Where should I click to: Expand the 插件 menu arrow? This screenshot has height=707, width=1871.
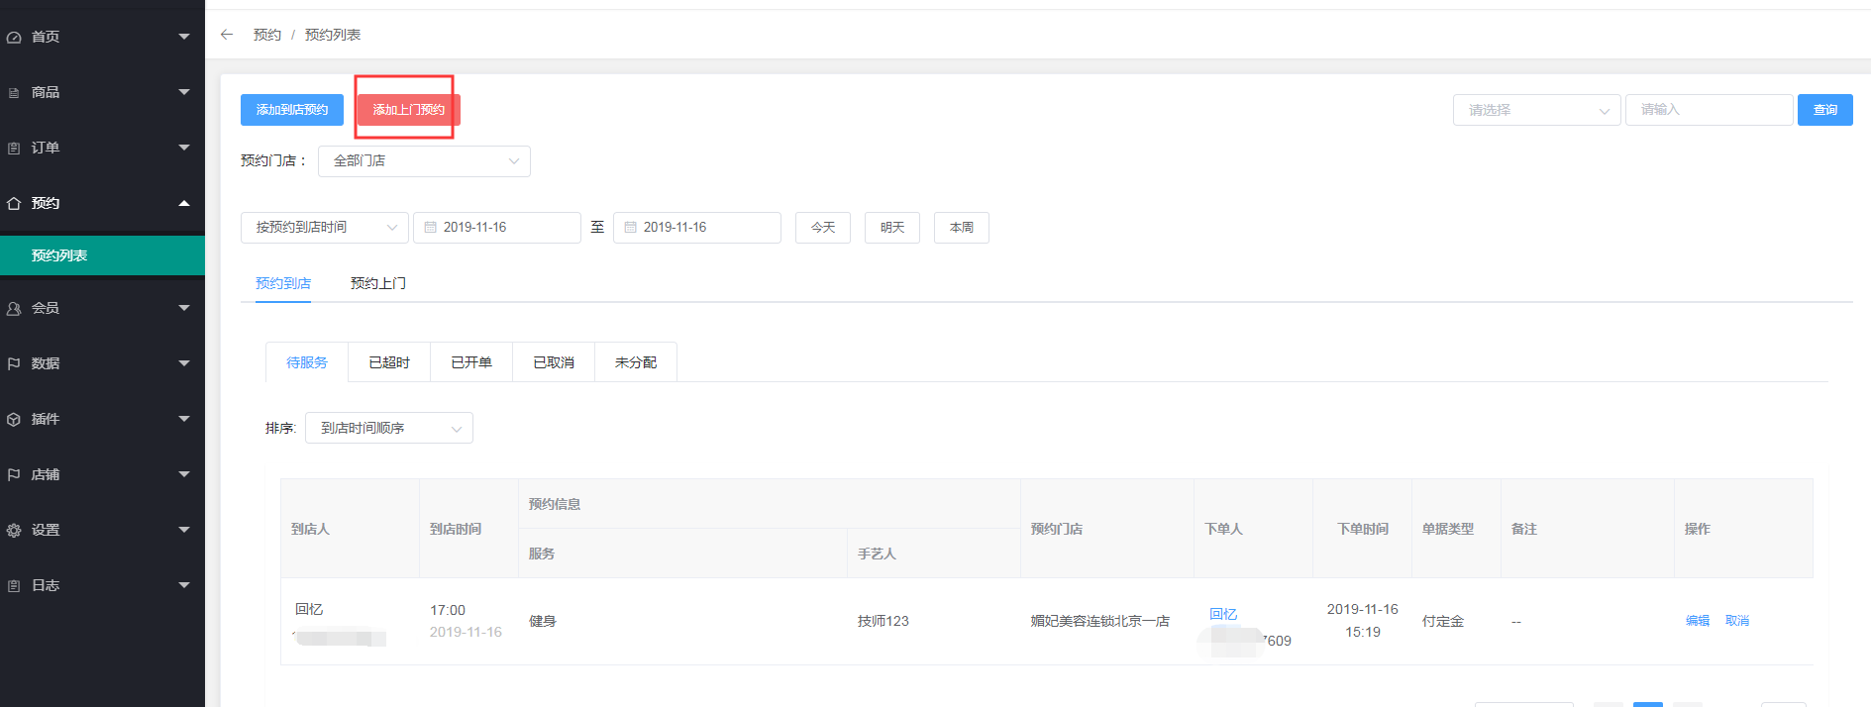pyautogui.click(x=184, y=419)
